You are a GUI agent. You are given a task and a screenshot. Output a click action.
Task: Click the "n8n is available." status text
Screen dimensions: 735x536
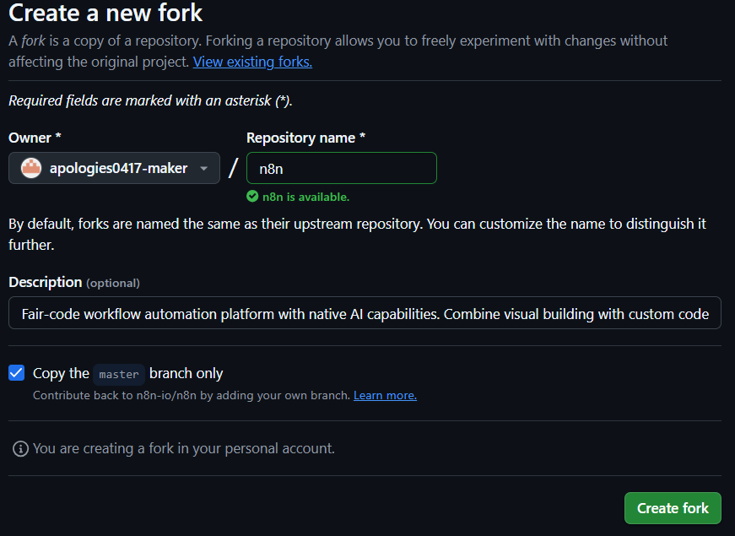pyautogui.click(x=305, y=197)
